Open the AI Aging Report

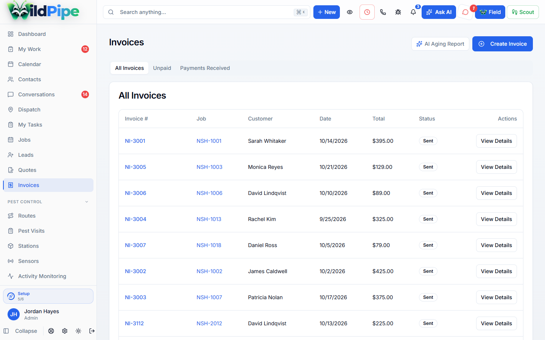[x=440, y=44]
